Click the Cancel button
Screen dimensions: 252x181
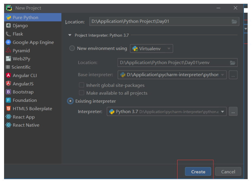pos(228,172)
